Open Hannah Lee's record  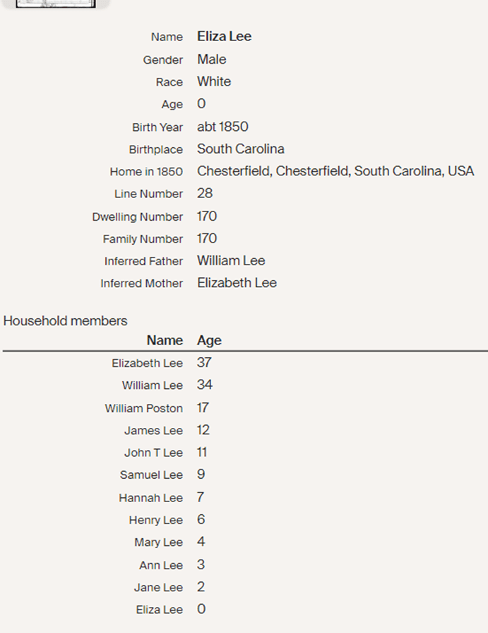pos(150,498)
